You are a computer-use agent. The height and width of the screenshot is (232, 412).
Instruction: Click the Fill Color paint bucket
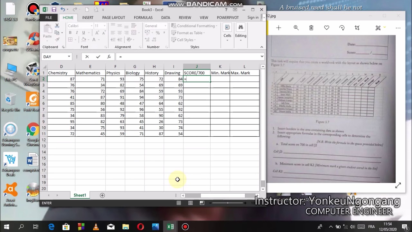click(x=84, y=40)
